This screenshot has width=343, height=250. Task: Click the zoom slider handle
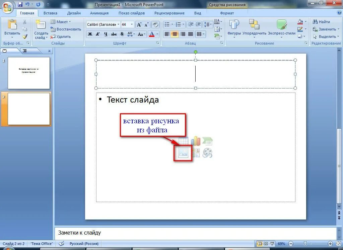(x=305, y=243)
